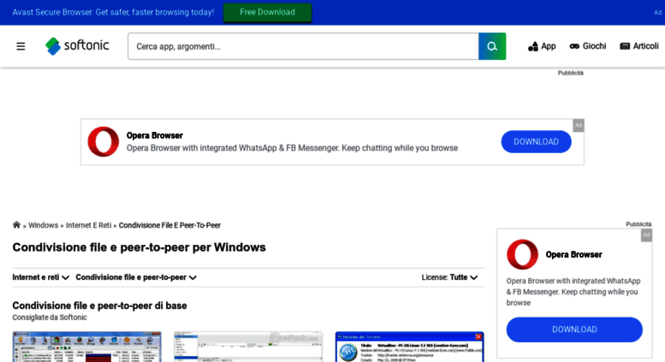This screenshot has height=362, width=665.
Task: Click Opera Browser title in banner ad
Action: tap(154, 135)
